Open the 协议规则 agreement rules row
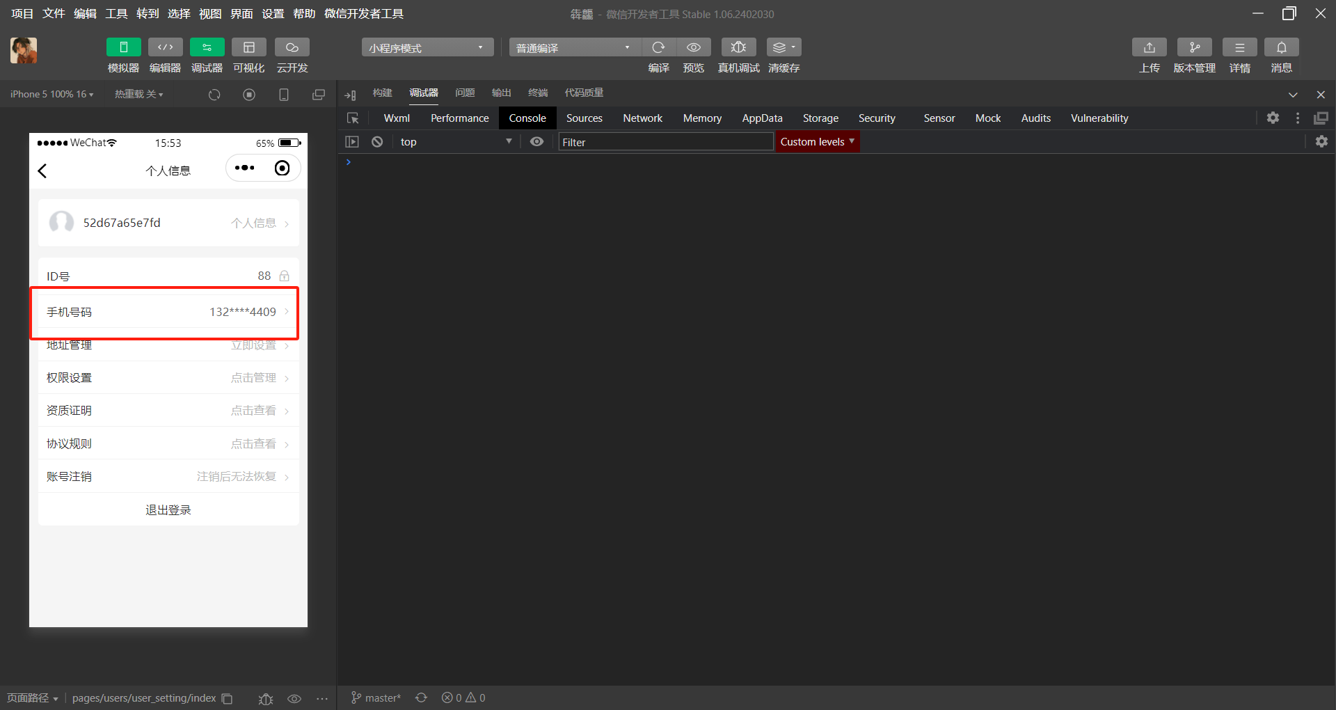The image size is (1336, 710). (168, 443)
